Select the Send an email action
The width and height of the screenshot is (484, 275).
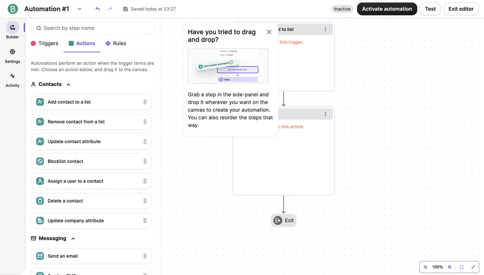click(91, 256)
